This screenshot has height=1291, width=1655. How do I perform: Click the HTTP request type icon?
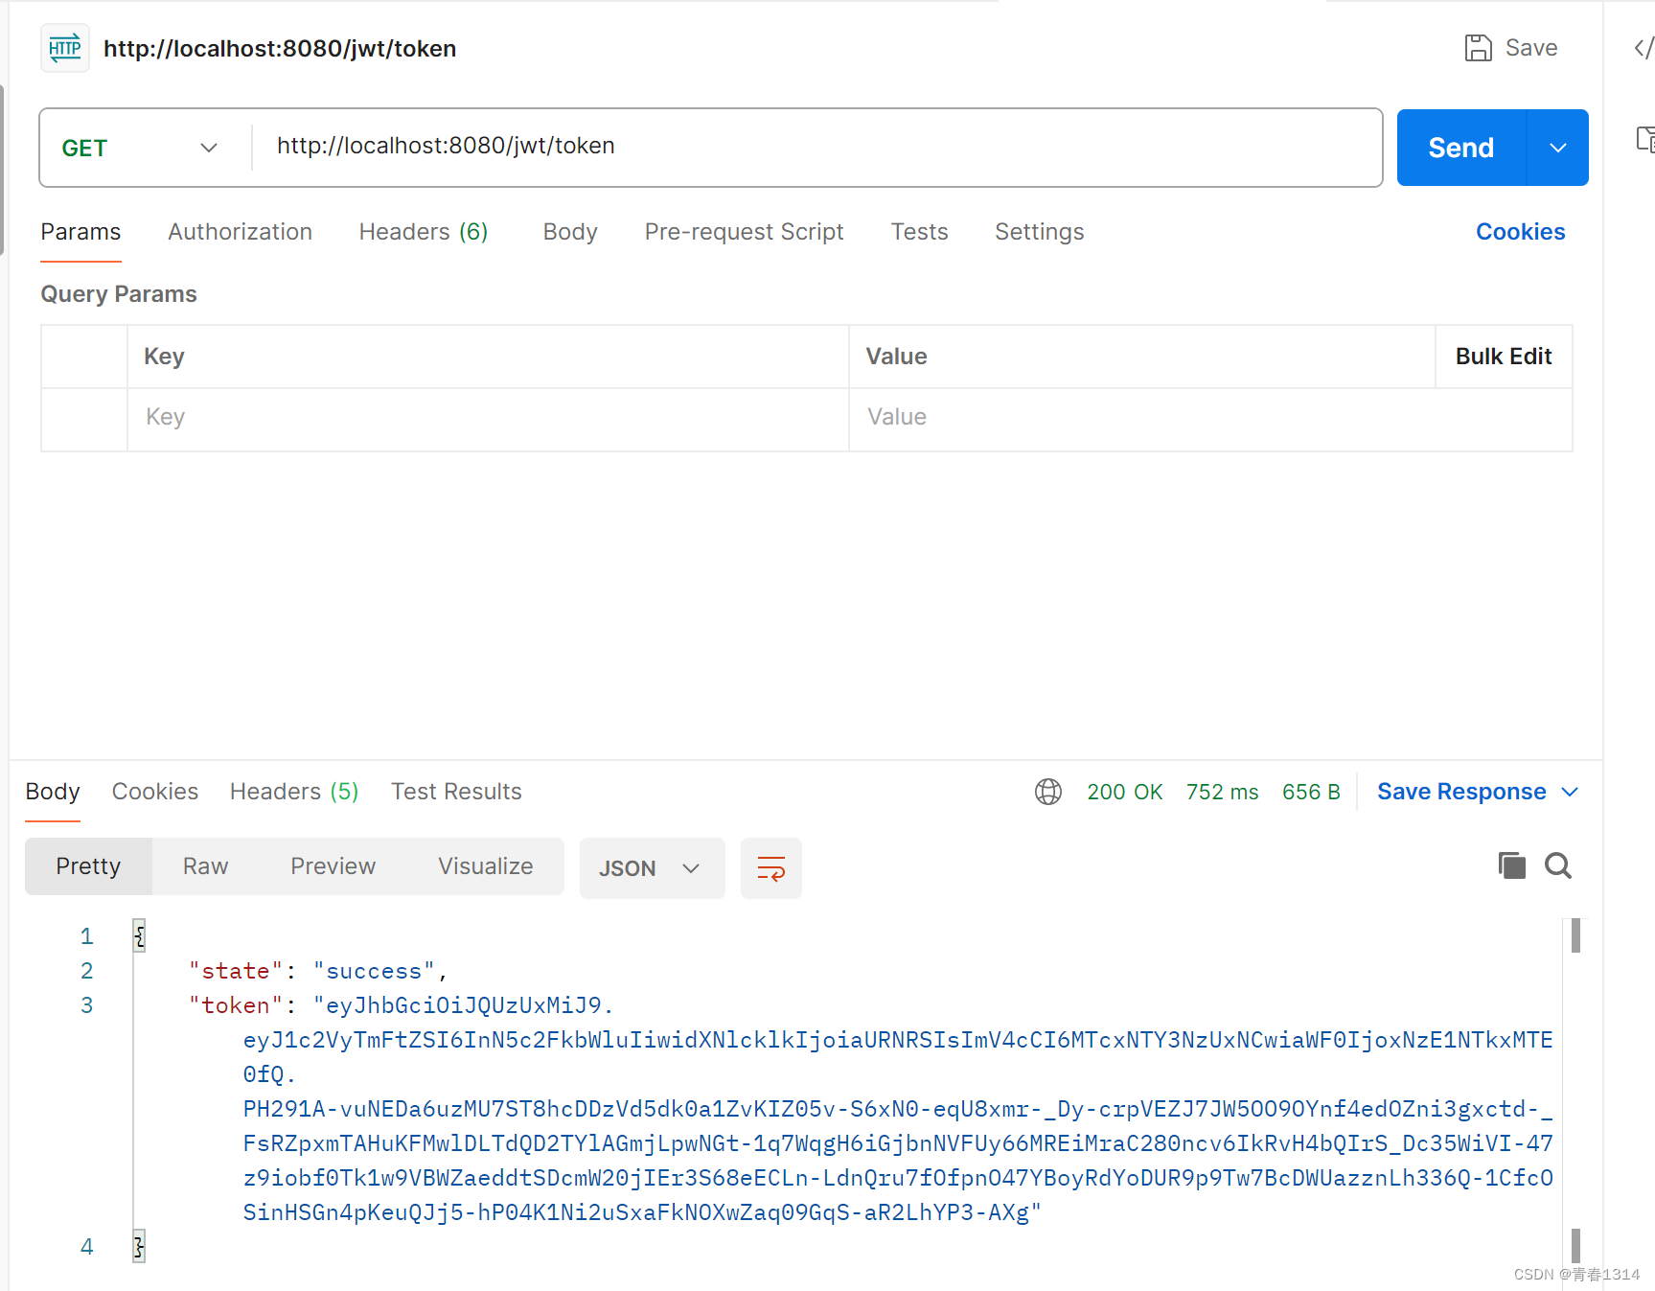(x=65, y=48)
